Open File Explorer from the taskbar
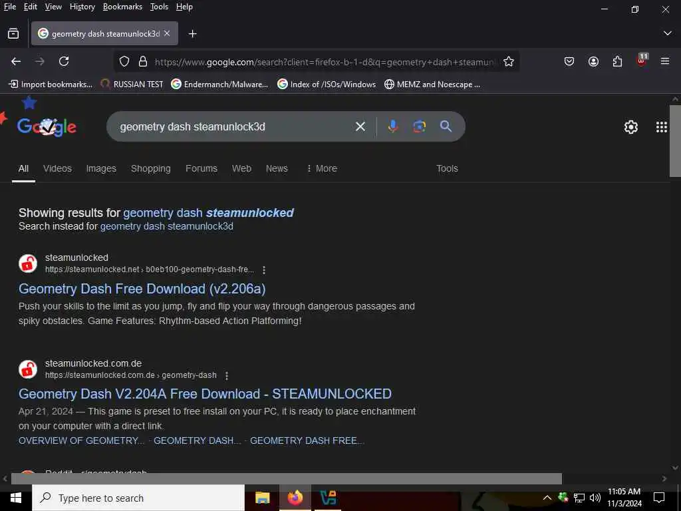The width and height of the screenshot is (681, 511). [x=262, y=498]
